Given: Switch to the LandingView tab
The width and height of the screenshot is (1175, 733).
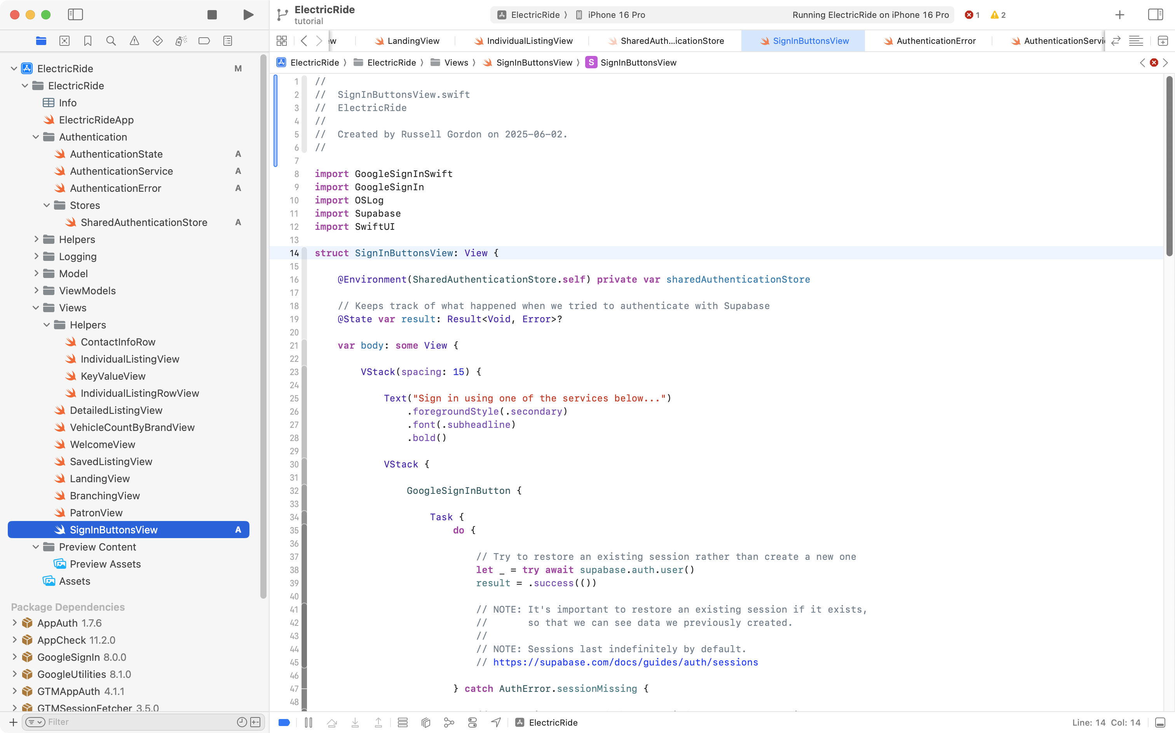Looking at the screenshot, I should pyautogui.click(x=413, y=41).
